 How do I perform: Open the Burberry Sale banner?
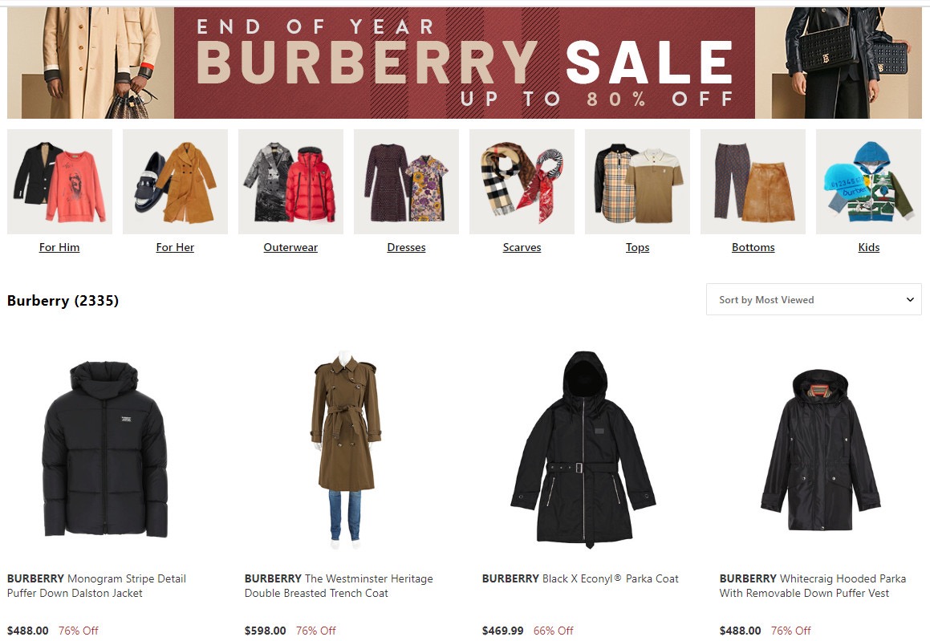coord(465,63)
